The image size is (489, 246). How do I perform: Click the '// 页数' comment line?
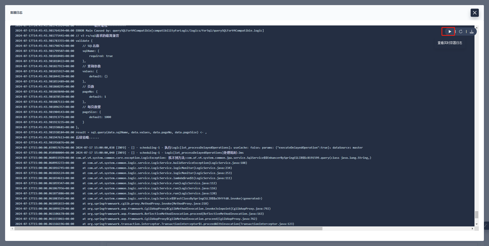(55, 86)
